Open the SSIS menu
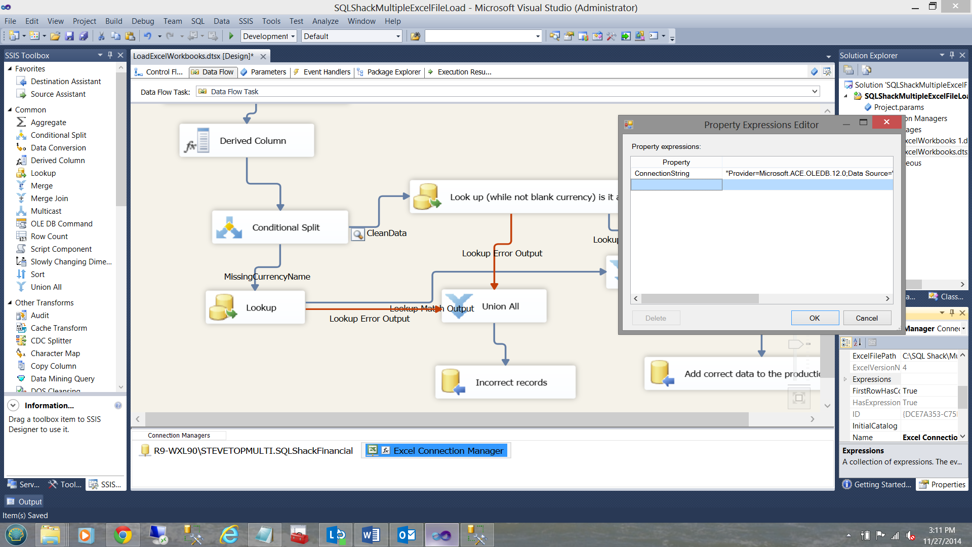The width and height of the screenshot is (972, 547). [x=246, y=21]
